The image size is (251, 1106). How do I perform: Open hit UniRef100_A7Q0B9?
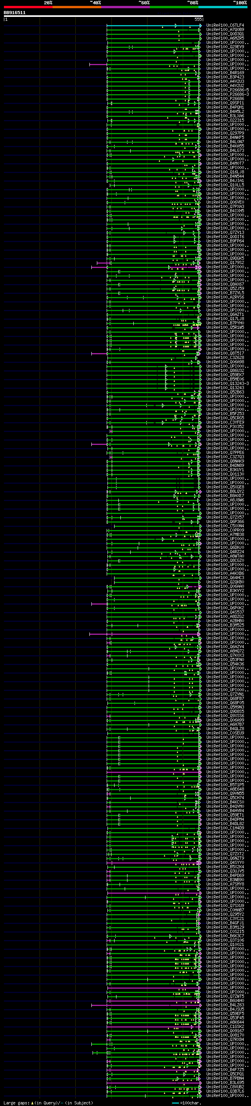(225, 30)
